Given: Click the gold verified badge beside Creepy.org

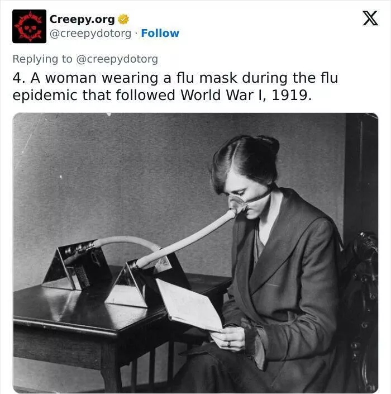Looking at the screenshot, I should click(x=123, y=20).
